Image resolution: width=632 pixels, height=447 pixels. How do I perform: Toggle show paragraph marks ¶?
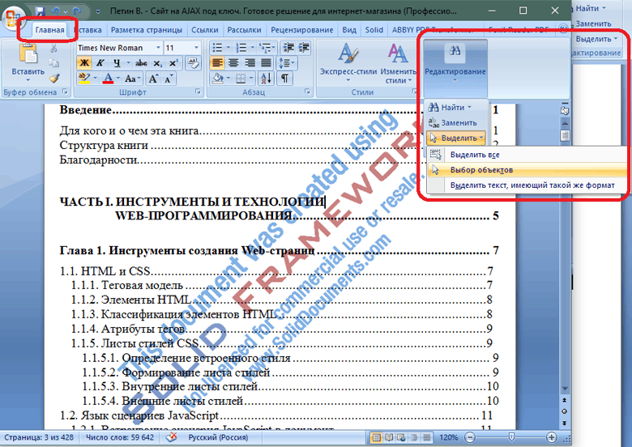284,78
